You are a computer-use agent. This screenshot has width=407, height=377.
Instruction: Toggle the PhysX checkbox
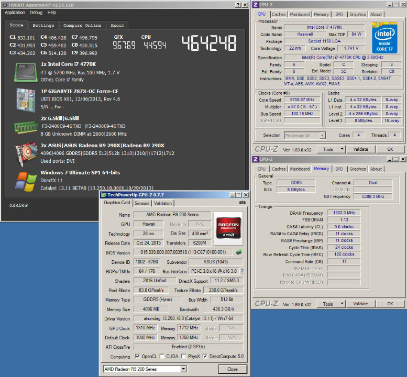click(184, 356)
